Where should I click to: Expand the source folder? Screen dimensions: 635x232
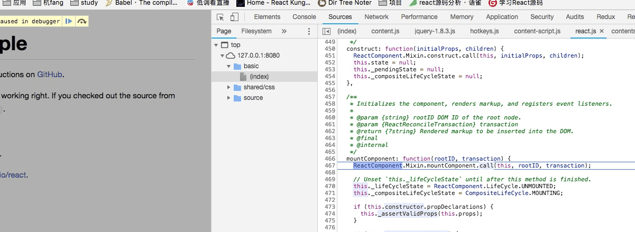click(229, 98)
